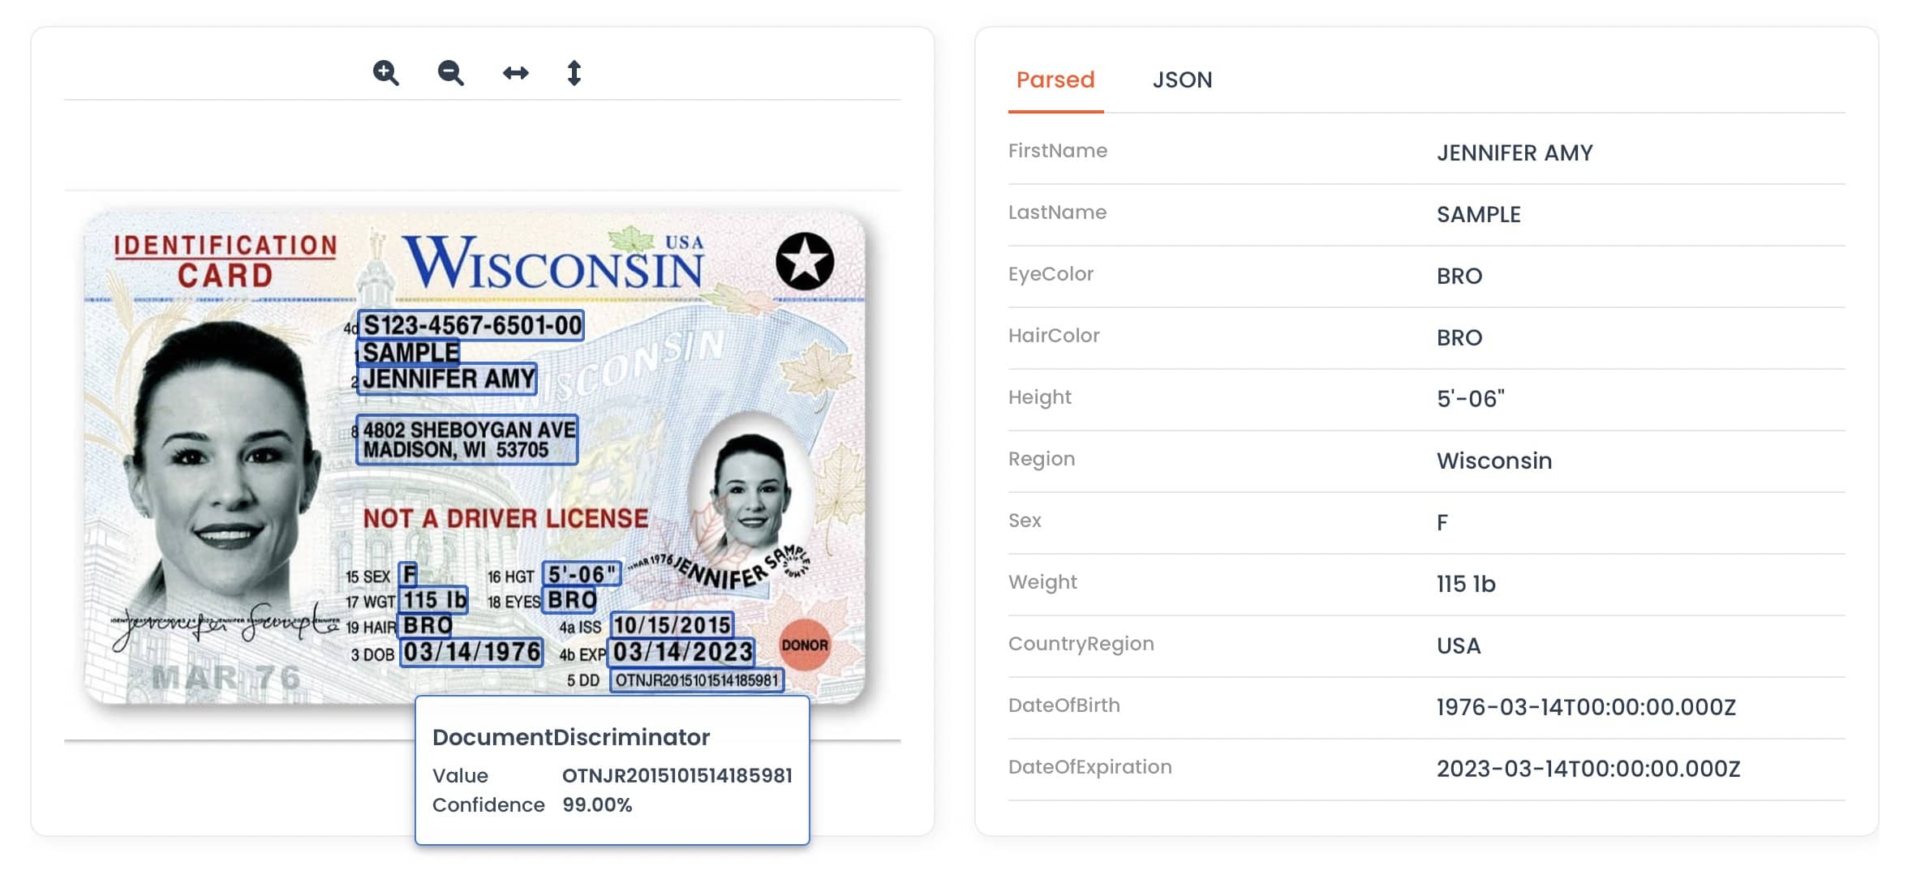
Task: Click the sex field F highlight
Action: point(408,574)
